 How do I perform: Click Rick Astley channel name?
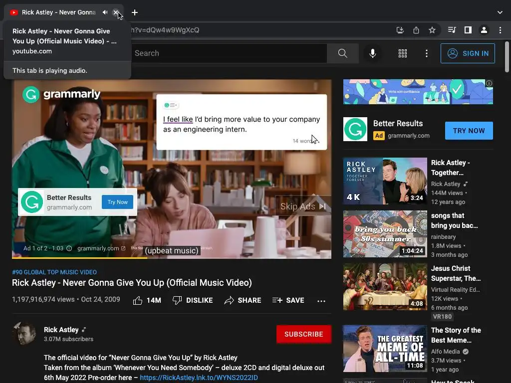click(x=61, y=330)
